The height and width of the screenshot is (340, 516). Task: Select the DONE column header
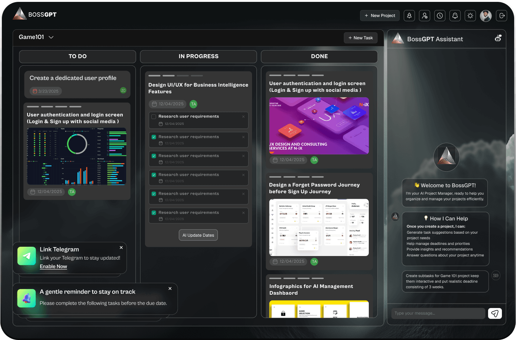pos(319,56)
